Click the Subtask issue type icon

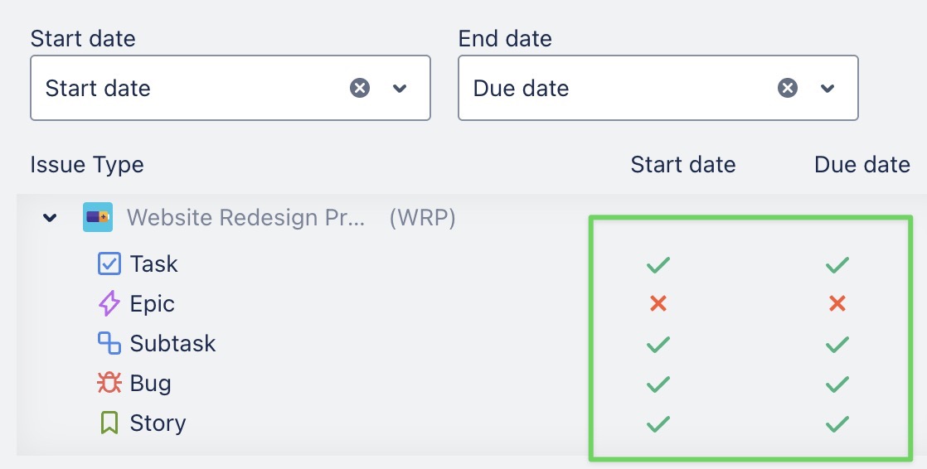[109, 343]
